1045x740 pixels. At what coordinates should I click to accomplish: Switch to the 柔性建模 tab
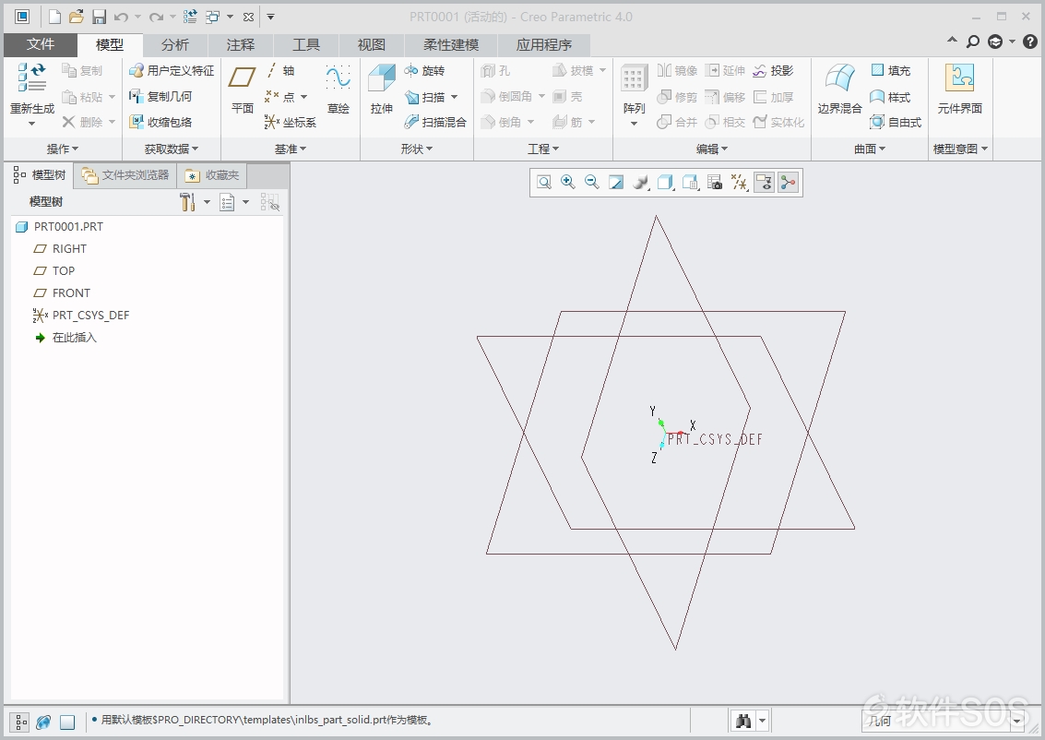click(451, 44)
